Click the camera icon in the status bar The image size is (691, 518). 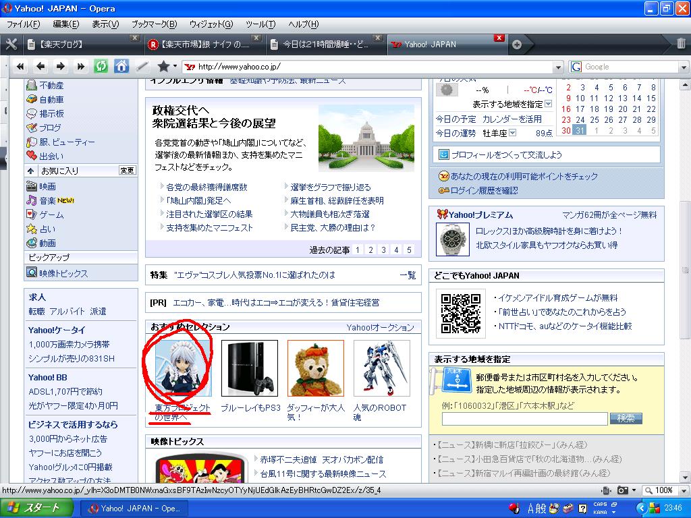coord(623,490)
